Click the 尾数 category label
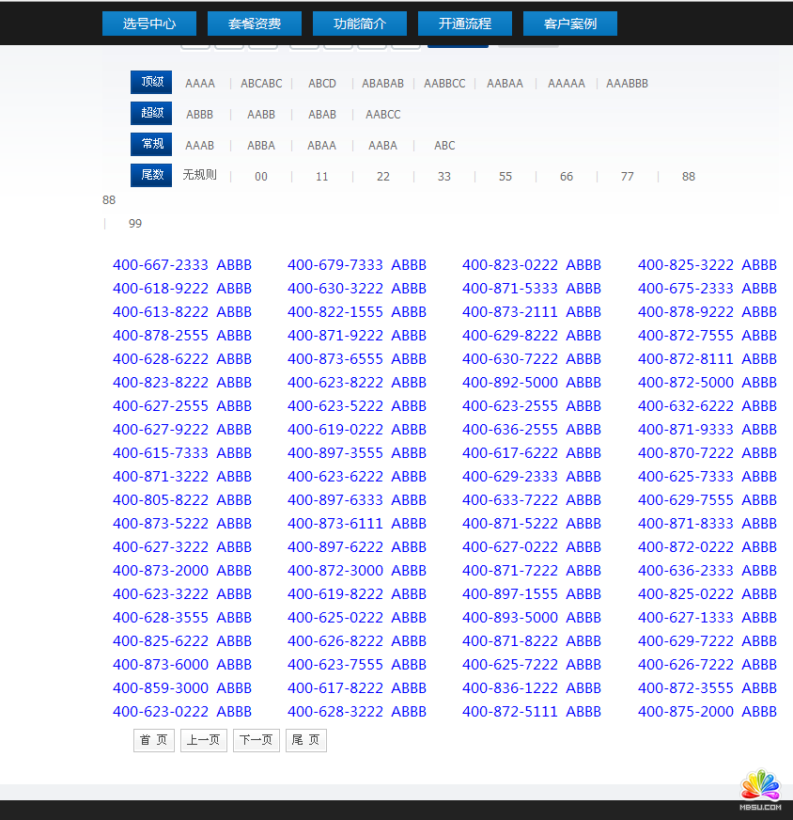Viewport: 793px width, 820px height. (151, 175)
